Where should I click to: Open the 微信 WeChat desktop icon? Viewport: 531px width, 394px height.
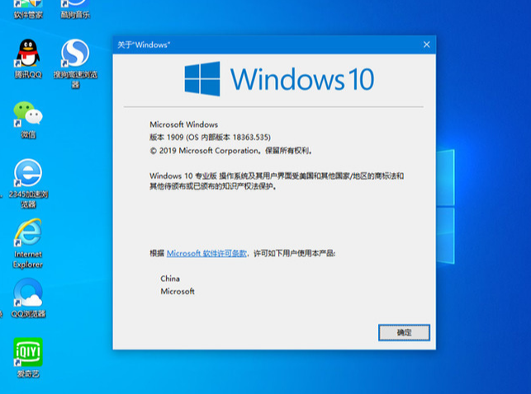[28, 120]
